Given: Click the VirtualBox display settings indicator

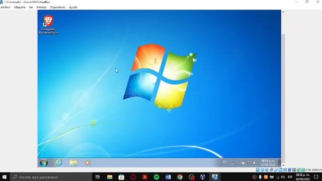Looking at the screenshot, I should 285,170.
